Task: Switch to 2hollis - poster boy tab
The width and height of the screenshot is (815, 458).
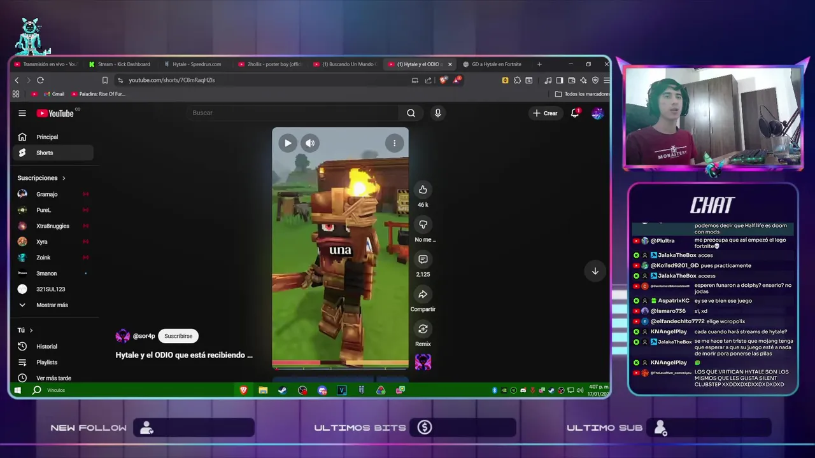Action: tap(270, 64)
